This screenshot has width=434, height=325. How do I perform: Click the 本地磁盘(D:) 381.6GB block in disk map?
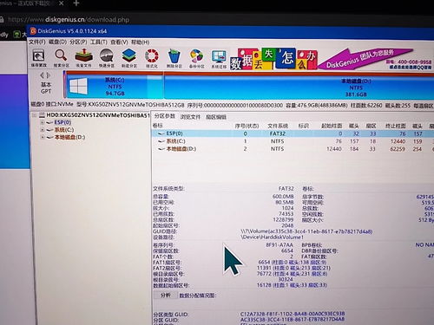[x=299, y=88]
